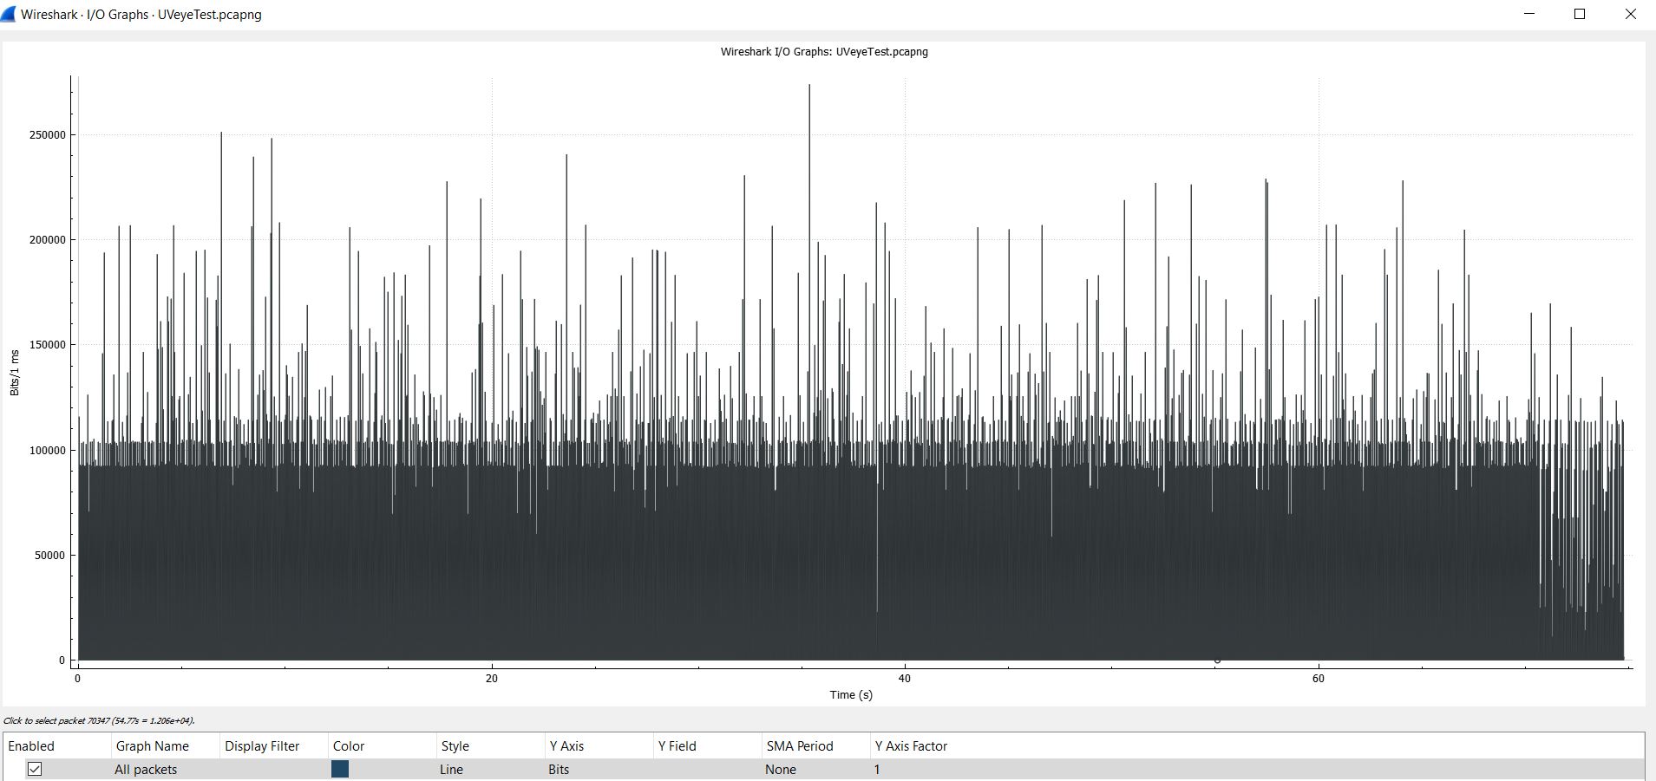The image size is (1656, 781).
Task: Click the Y Axis Factor value 1
Action: (877, 770)
